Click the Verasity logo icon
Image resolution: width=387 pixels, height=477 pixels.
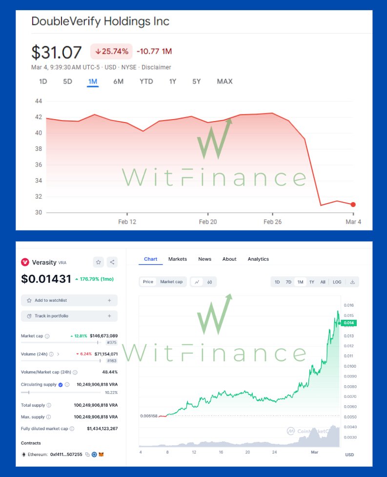click(25, 262)
